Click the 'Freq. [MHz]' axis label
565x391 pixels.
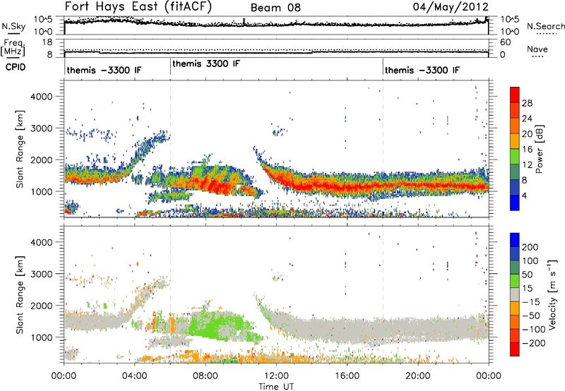tap(13, 48)
